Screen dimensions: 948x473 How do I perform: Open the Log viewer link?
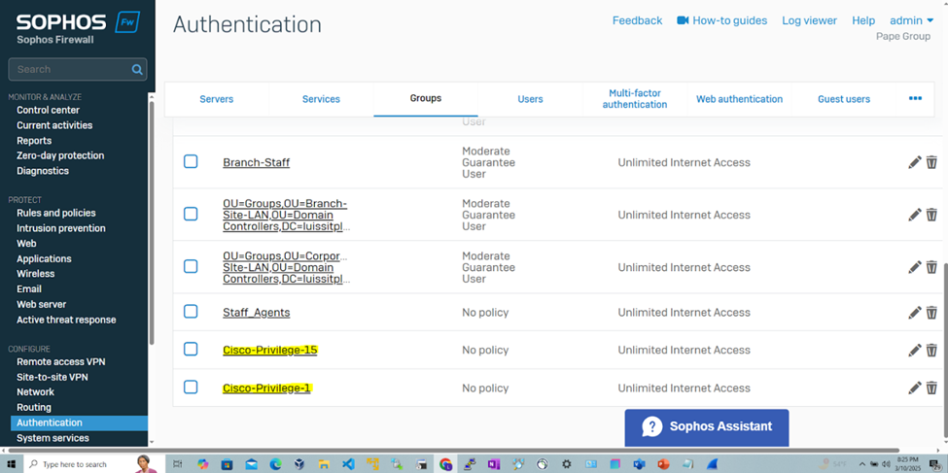[x=810, y=20]
